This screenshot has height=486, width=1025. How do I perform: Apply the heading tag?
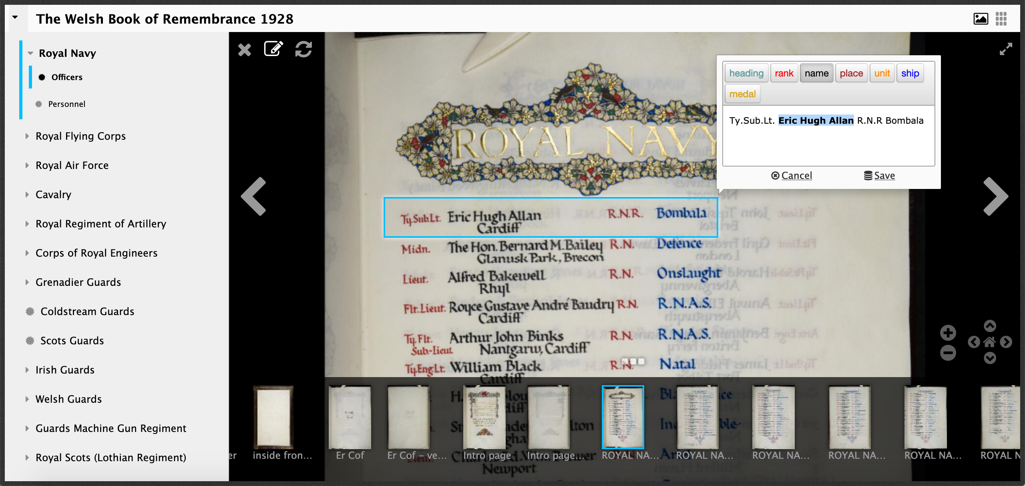[x=746, y=73]
